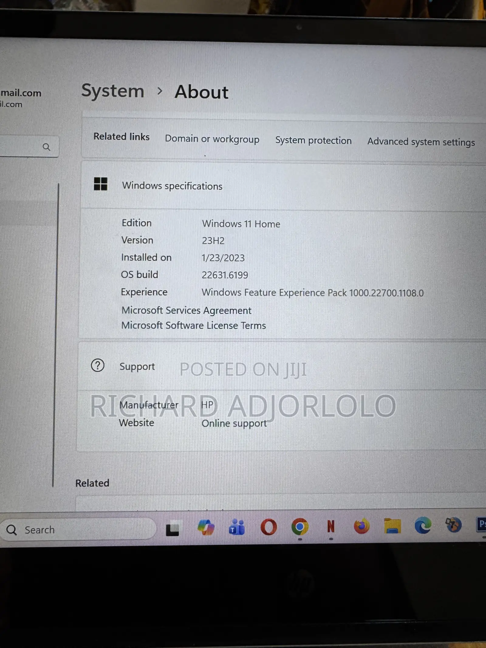Click the About breadcrumb title

point(201,92)
